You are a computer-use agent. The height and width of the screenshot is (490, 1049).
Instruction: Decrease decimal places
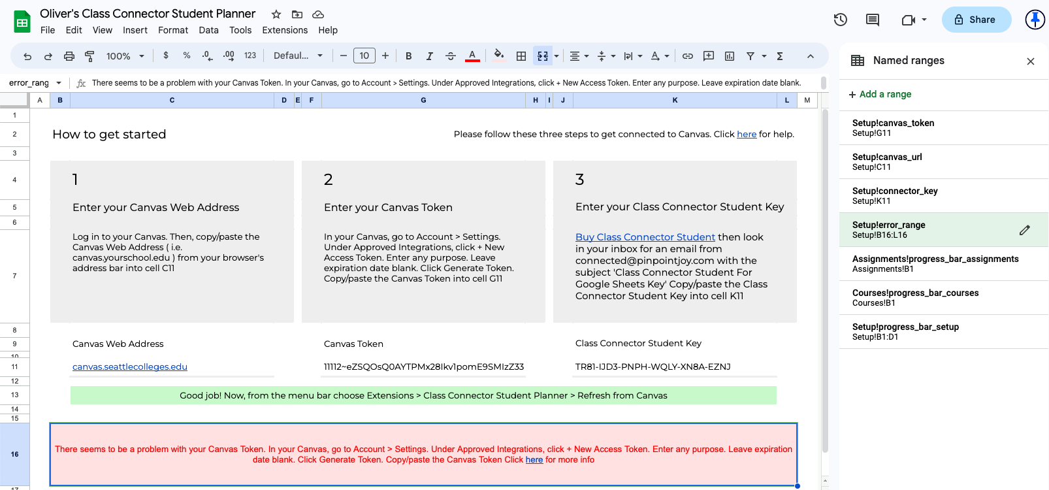207,56
